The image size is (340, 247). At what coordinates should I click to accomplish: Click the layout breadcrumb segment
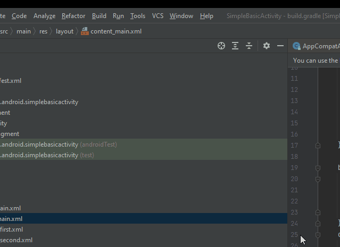64,31
